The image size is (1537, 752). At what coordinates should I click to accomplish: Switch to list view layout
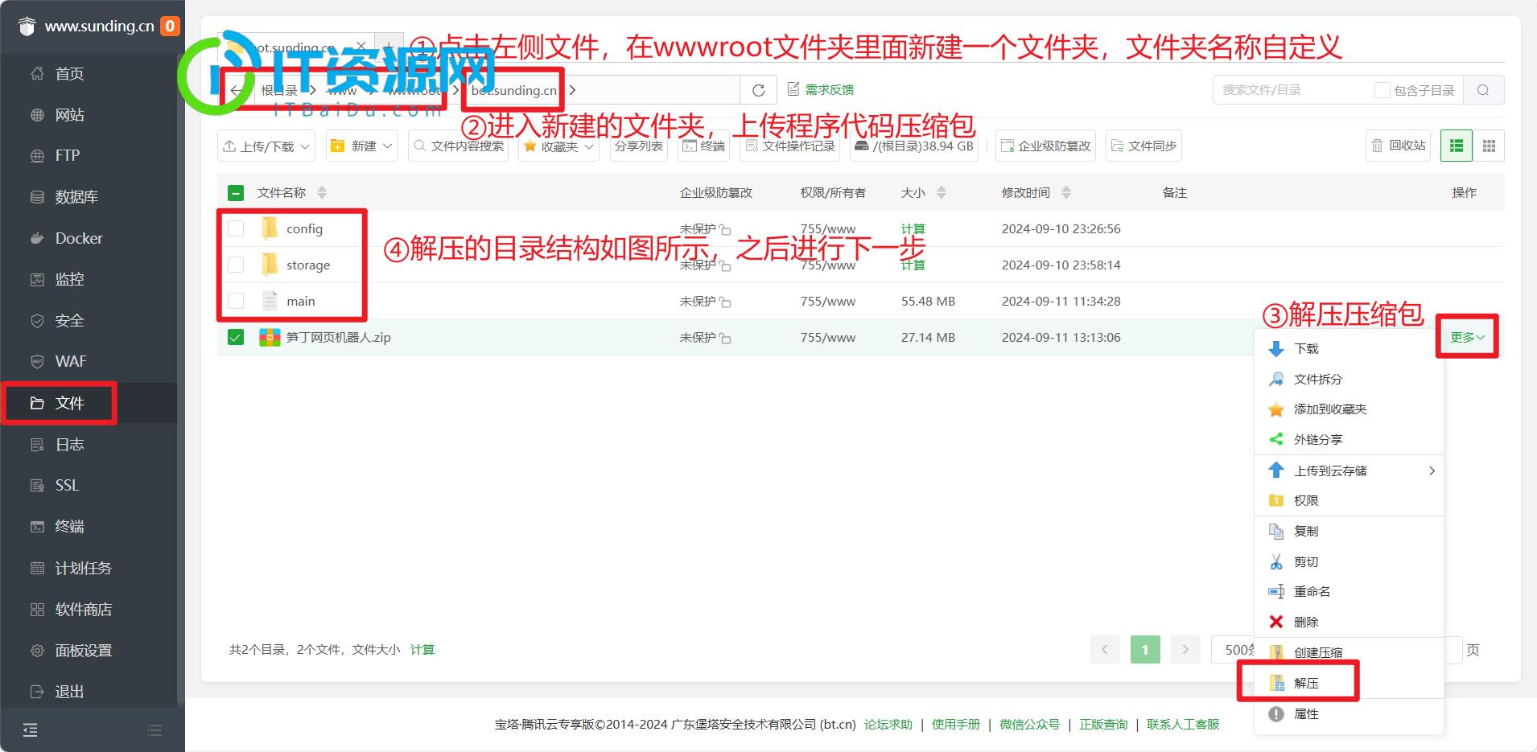tap(1457, 146)
